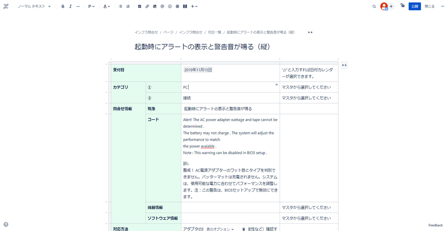
Task: Open the first インフラ問合せ breadcrumb
Action: (x=146, y=33)
